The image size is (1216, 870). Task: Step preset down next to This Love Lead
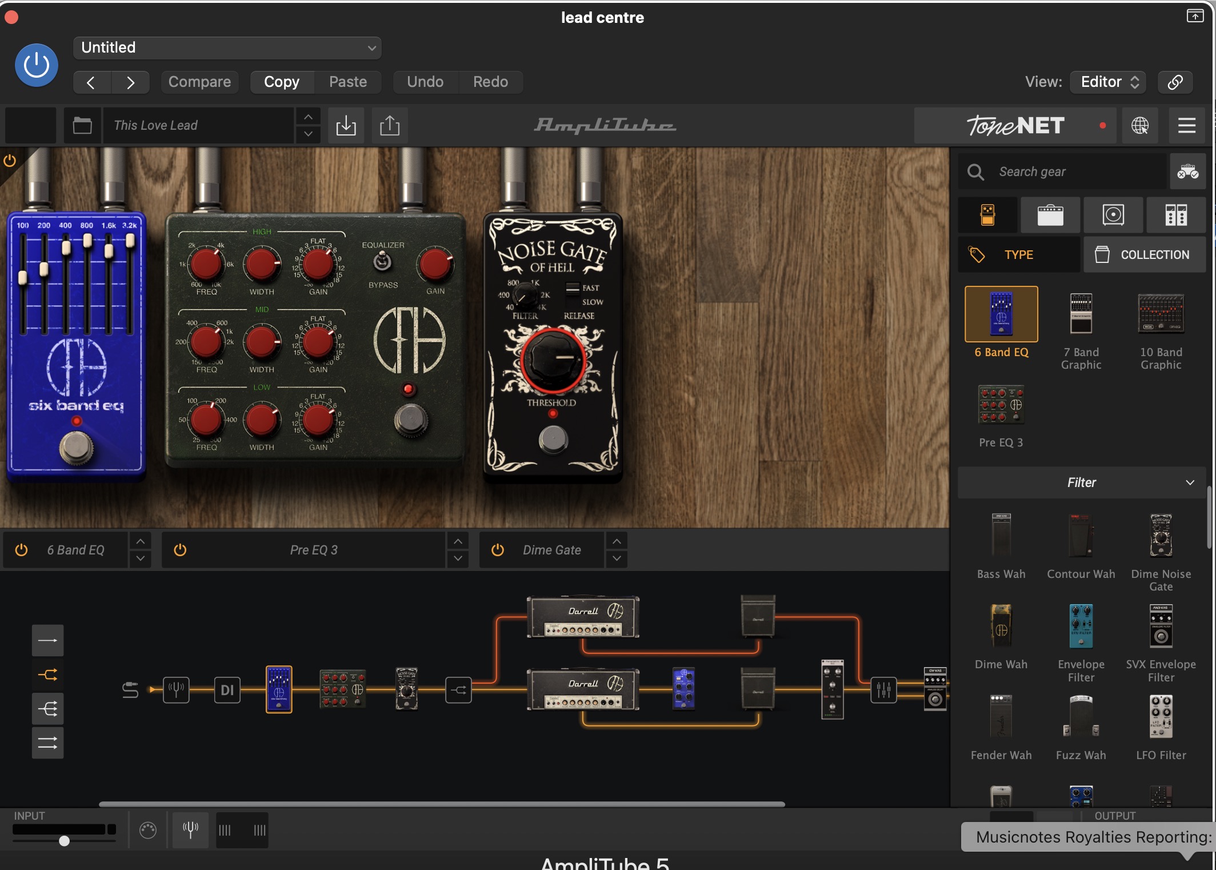309,134
